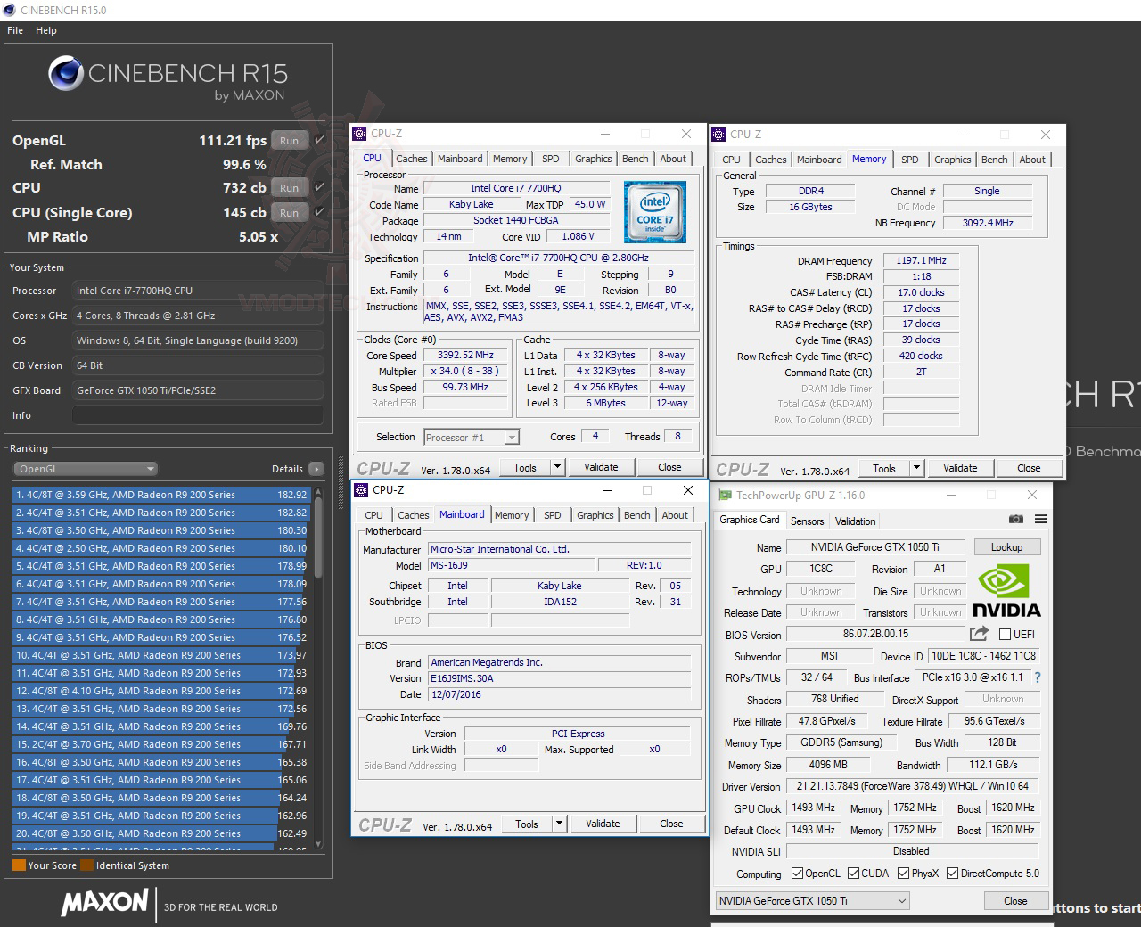1141x927 pixels.
Task: Click the Cinebench R15 sphere logo
Action: [66, 74]
